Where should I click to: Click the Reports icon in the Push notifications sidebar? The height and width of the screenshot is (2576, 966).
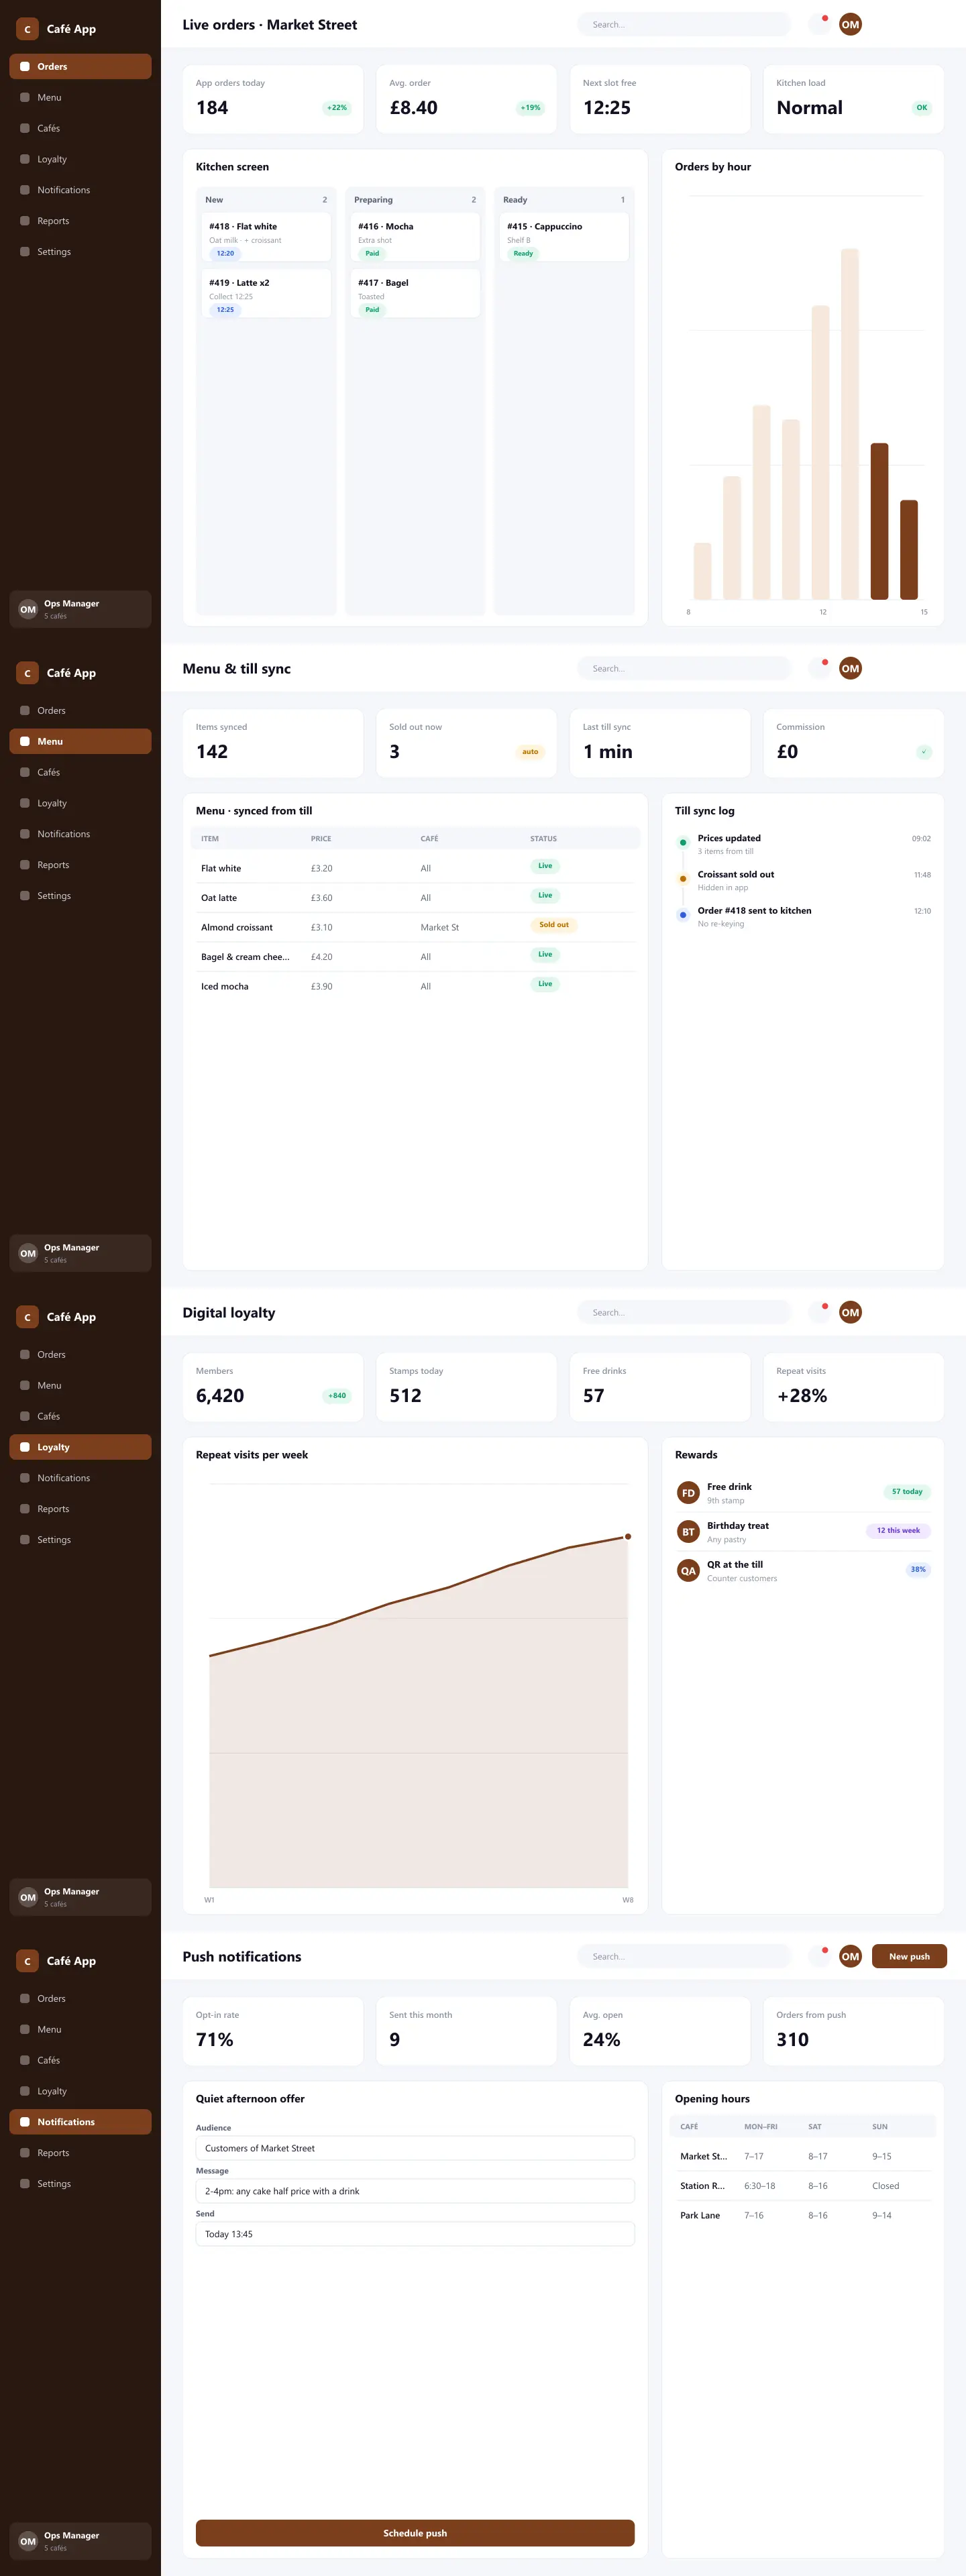pos(25,2153)
